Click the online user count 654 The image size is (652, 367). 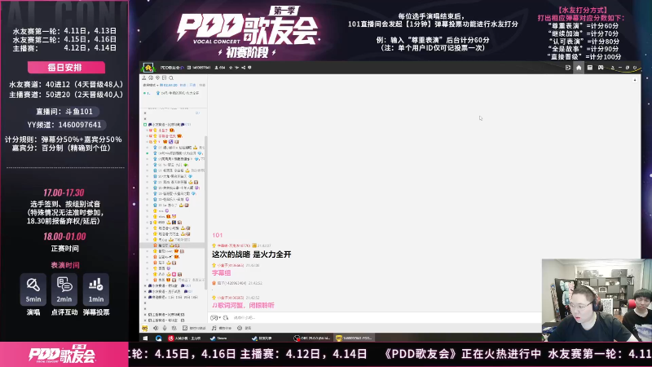tap(220, 68)
